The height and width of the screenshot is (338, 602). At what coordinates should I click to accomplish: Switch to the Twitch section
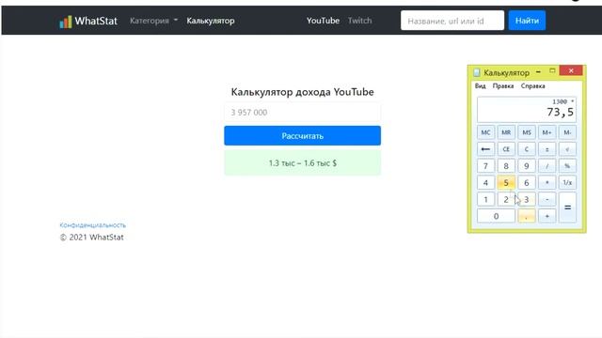tap(359, 21)
